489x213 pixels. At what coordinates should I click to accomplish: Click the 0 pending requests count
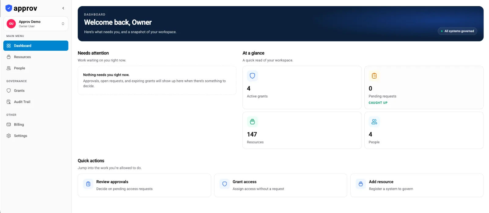370,89
